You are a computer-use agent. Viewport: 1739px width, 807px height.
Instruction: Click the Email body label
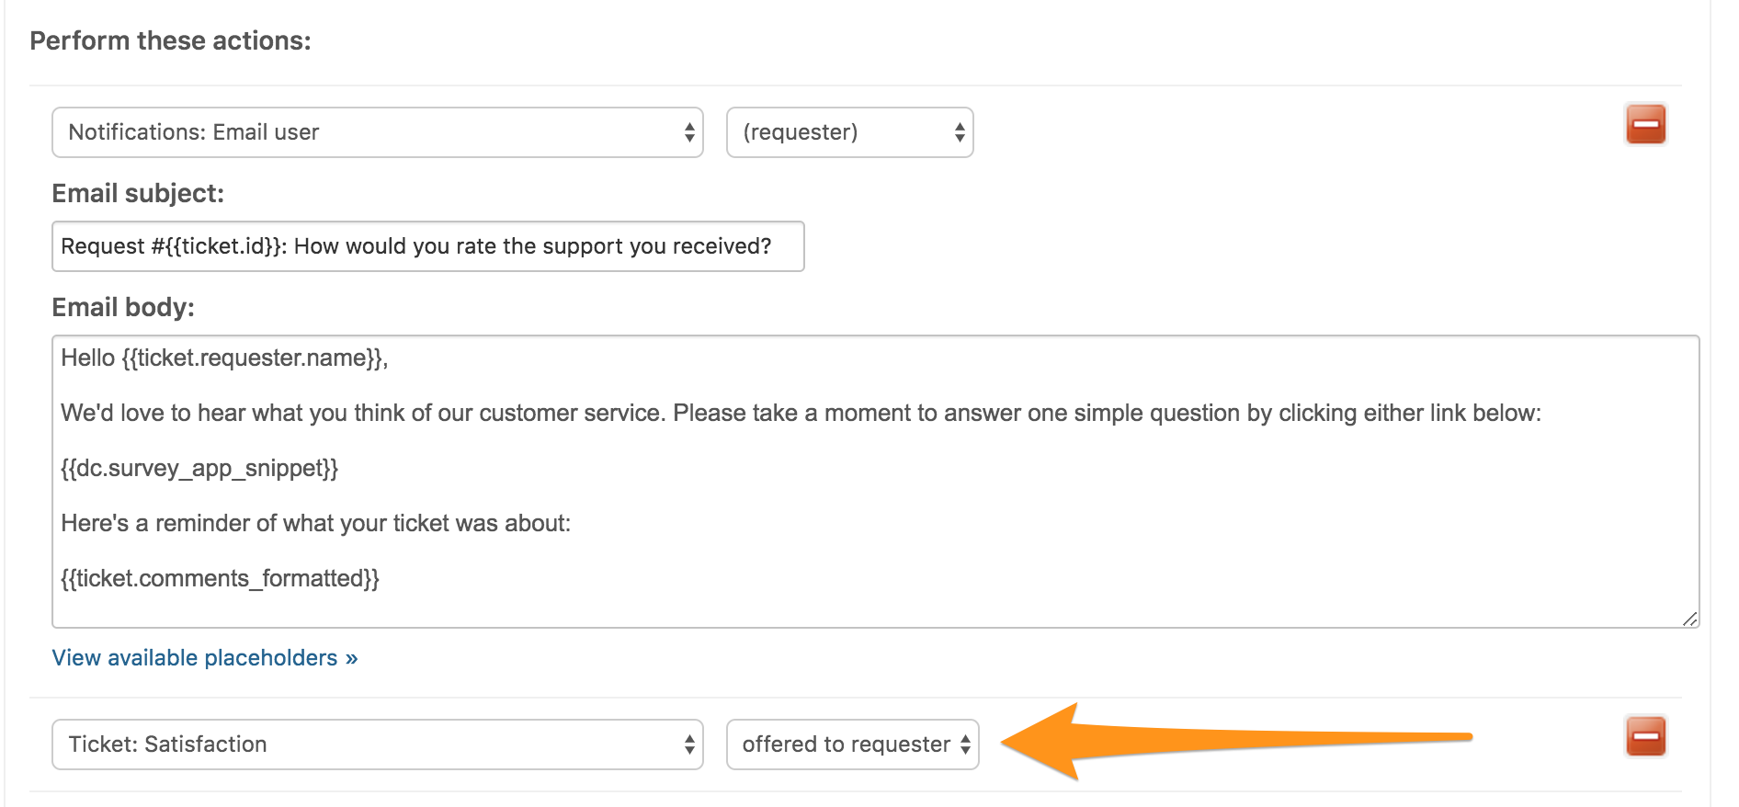point(123,308)
